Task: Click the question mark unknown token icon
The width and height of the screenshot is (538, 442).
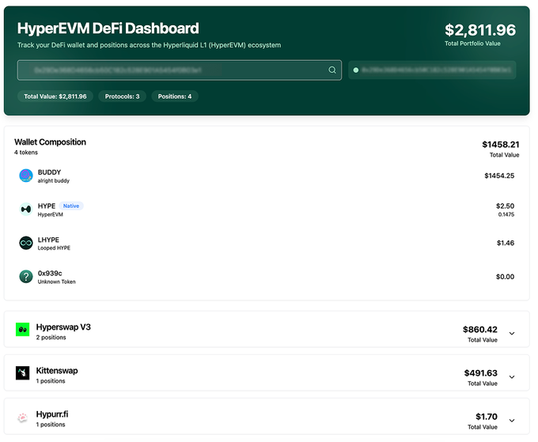Action: (x=26, y=277)
